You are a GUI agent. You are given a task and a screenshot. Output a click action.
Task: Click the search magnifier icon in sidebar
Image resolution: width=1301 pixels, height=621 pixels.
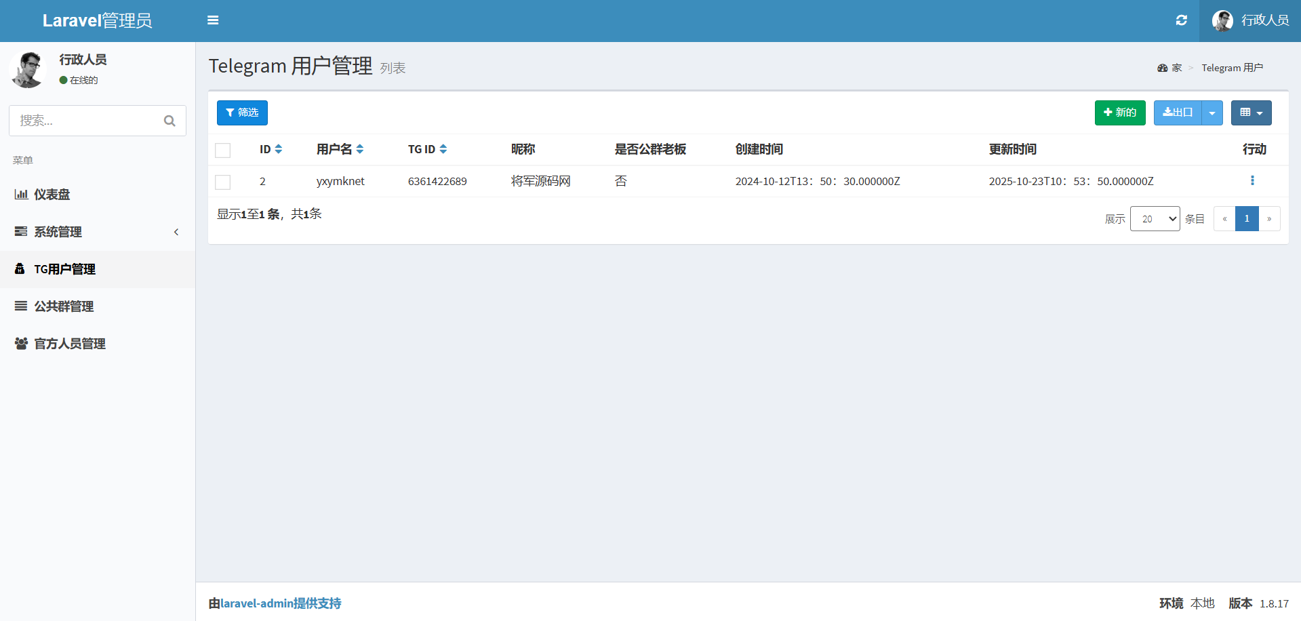[x=169, y=121]
